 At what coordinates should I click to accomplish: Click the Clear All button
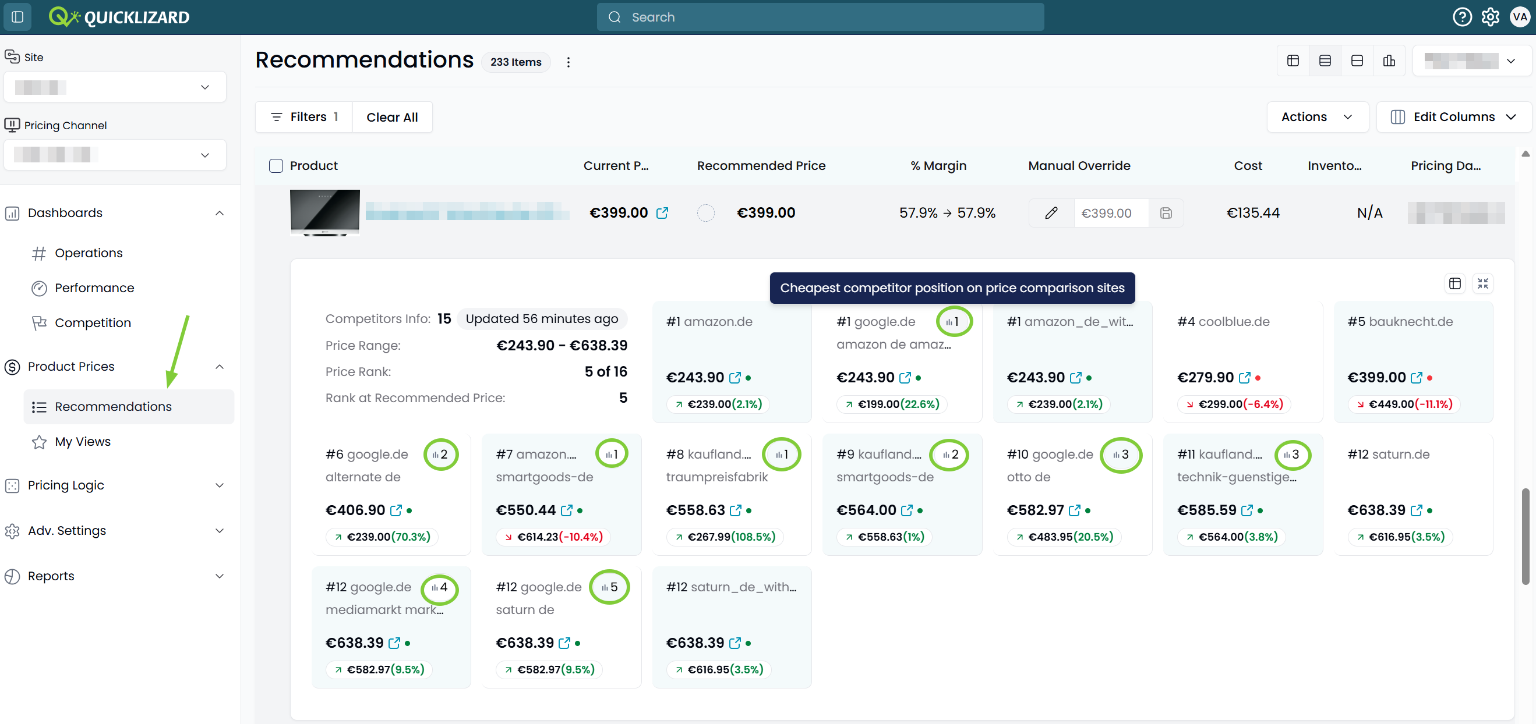click(x=392, y=117)
